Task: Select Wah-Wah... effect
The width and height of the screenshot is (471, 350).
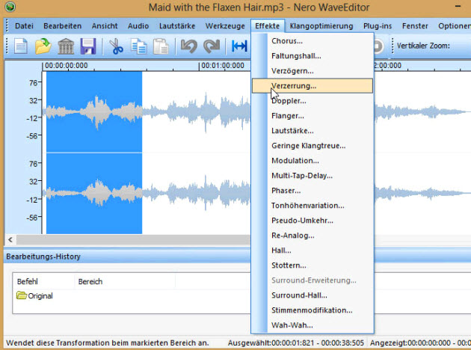Action: pyautogui.click(x=313, y=325)
